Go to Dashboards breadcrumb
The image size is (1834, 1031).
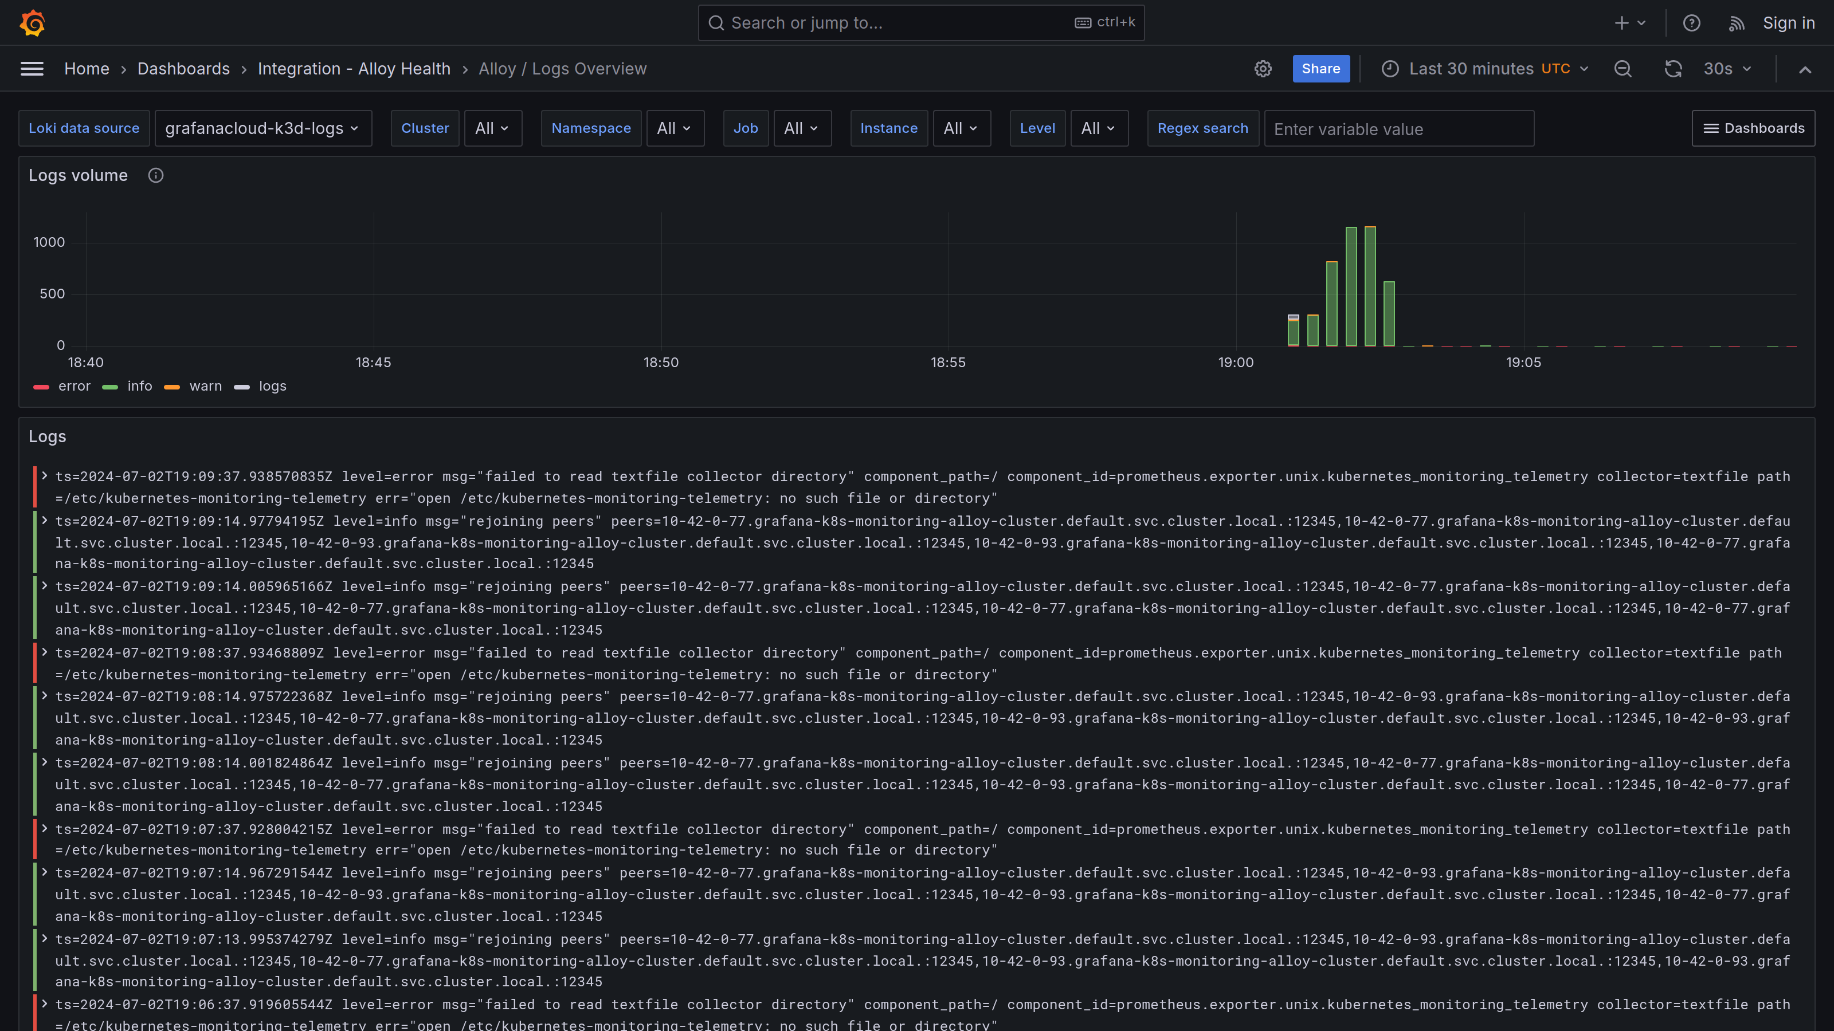(183, 69)
